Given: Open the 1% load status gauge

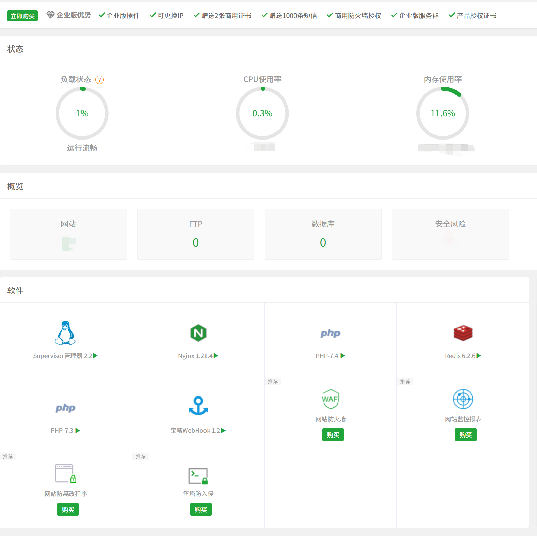Looking at the screenshot, I should tap(82, 113).
